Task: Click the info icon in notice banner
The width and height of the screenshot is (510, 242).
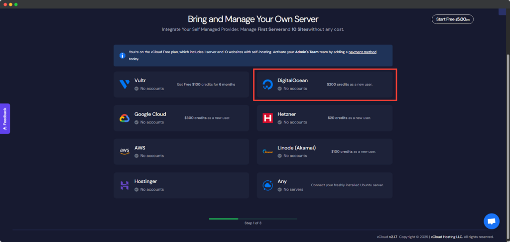Action: [x=122, y=55]
